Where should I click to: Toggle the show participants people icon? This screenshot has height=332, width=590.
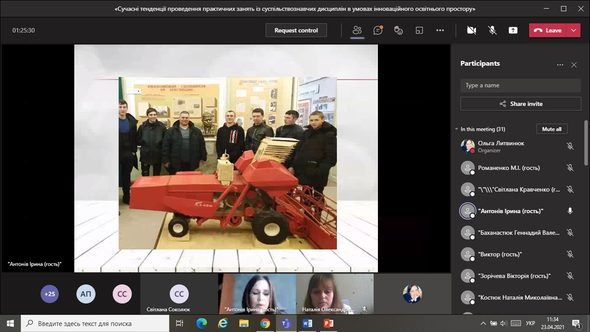357,30
